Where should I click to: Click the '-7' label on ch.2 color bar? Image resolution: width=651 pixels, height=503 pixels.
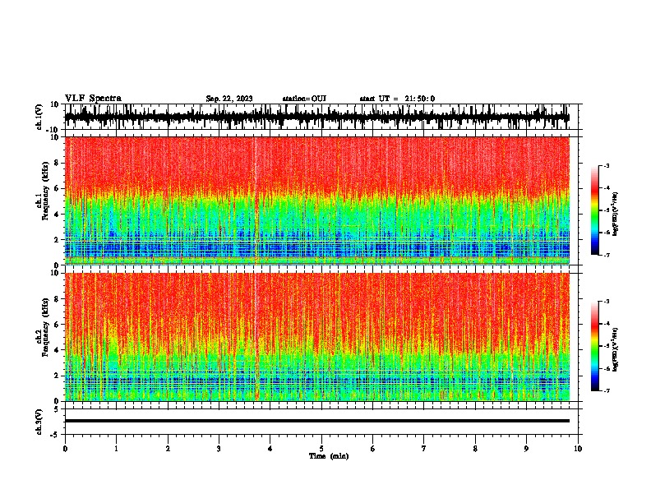[607, 390]
